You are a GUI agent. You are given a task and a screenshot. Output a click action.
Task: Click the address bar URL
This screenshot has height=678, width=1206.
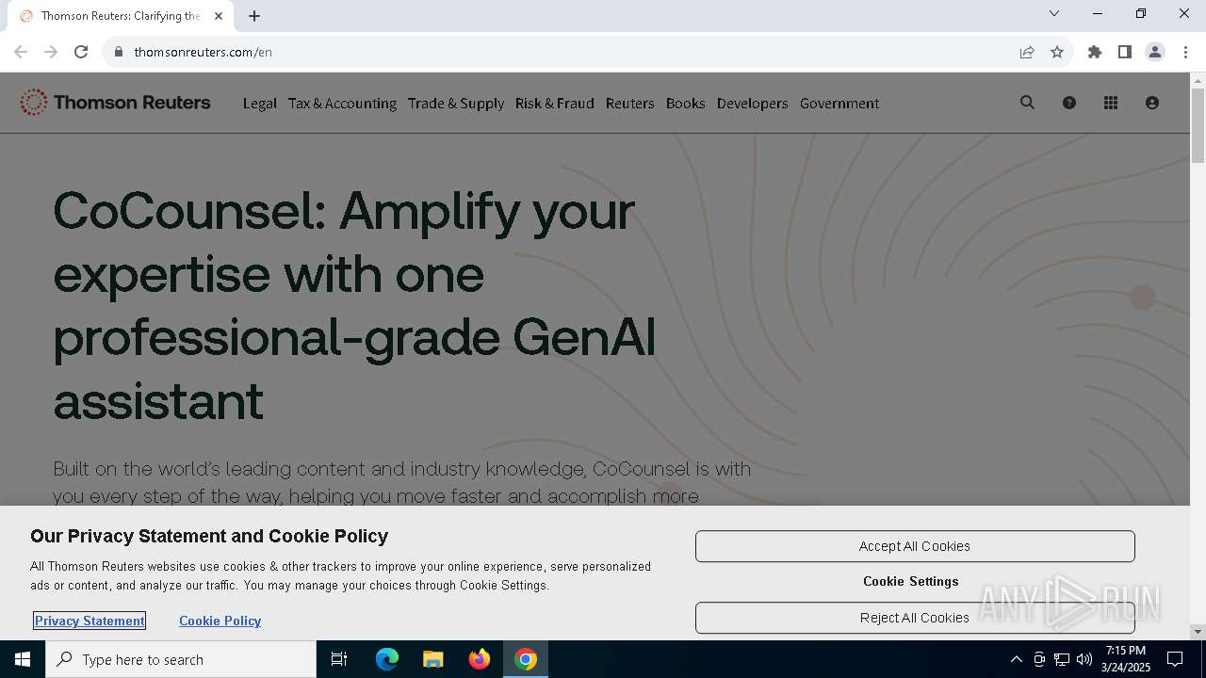[x=204, y=52]
